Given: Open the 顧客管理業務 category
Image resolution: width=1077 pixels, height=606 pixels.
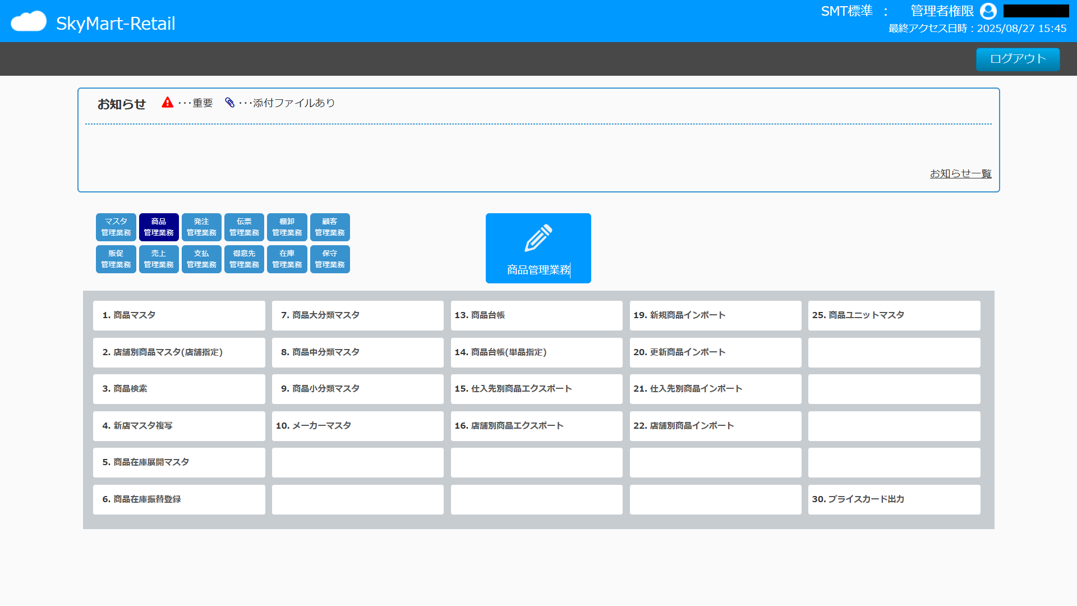Looking at the screenshot, I should coord(330,227).
